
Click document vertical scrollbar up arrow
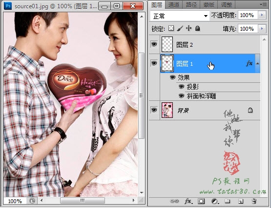pyautogui.click(x=142, y=17)
